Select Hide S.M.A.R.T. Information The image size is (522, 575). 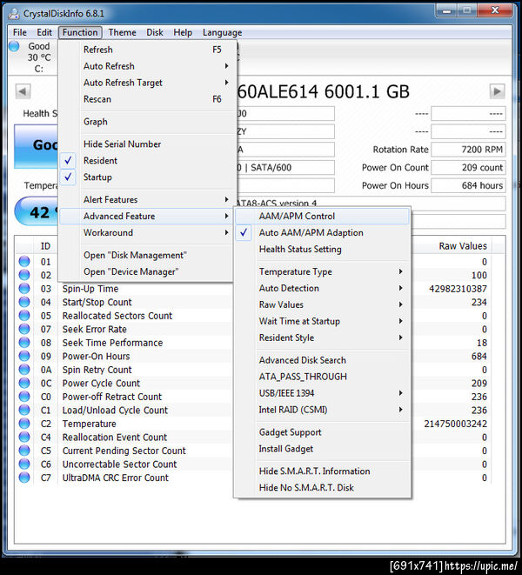[x=322, y=471]
